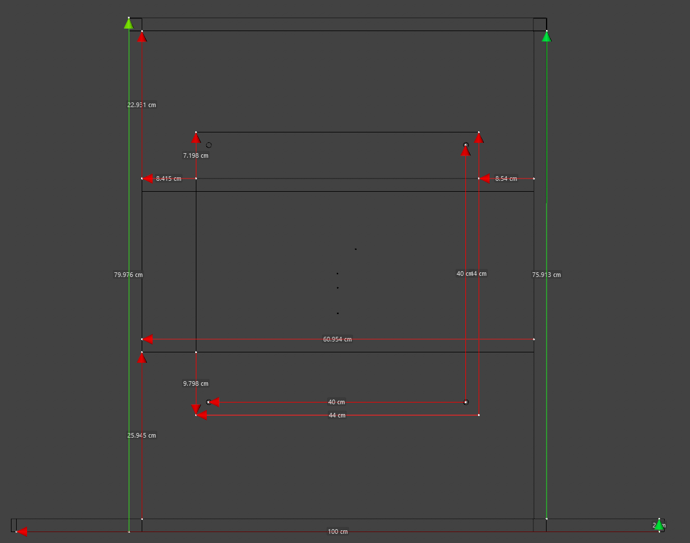This screenshot has height=543, width=690.
Task: Click the 7.198 cm dimension text
Action: (x=196, y=155)
